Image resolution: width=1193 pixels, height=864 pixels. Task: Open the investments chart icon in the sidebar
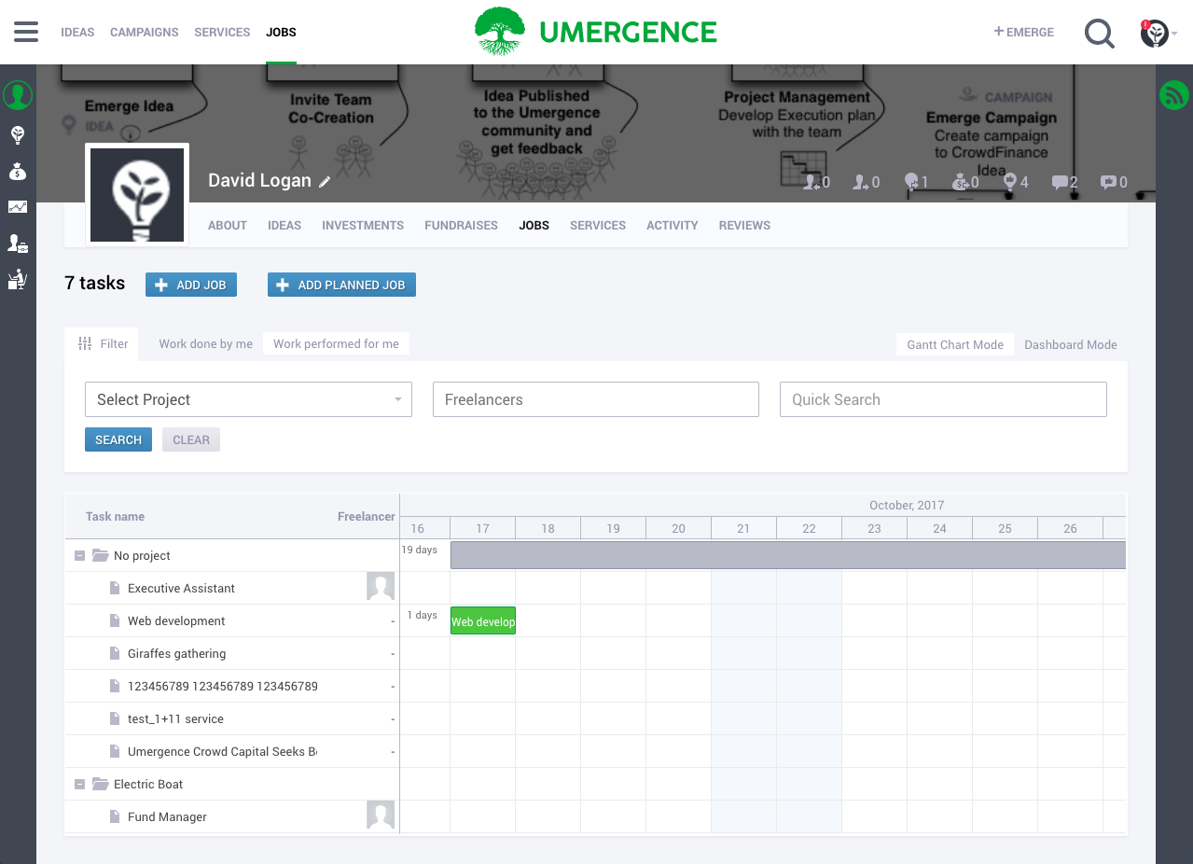(17, 206)
